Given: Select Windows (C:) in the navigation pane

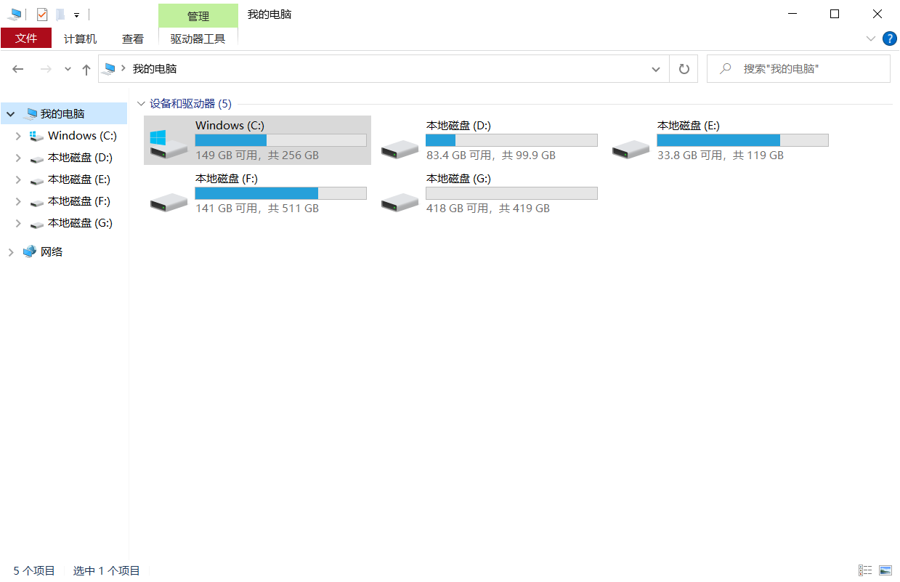Looking at the screenshot, I should [82, 135].
